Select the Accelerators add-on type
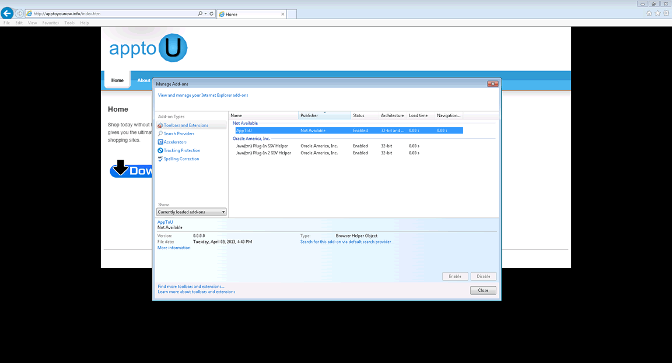This screenshot has width=672, height=363. pyautogui.click(x=175, y=142)
